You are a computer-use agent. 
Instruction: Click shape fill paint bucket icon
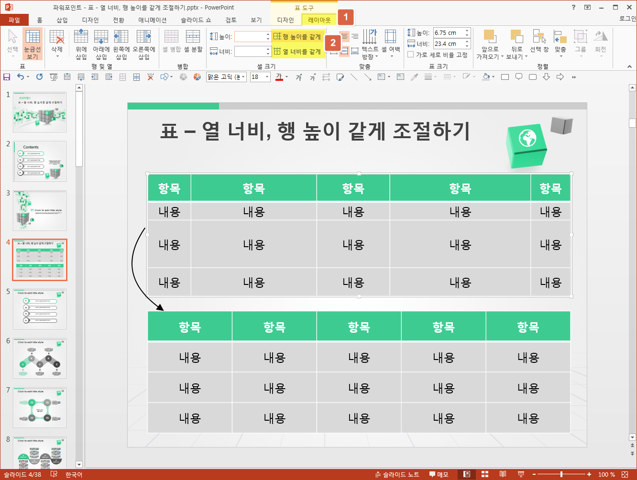(486, 77)
